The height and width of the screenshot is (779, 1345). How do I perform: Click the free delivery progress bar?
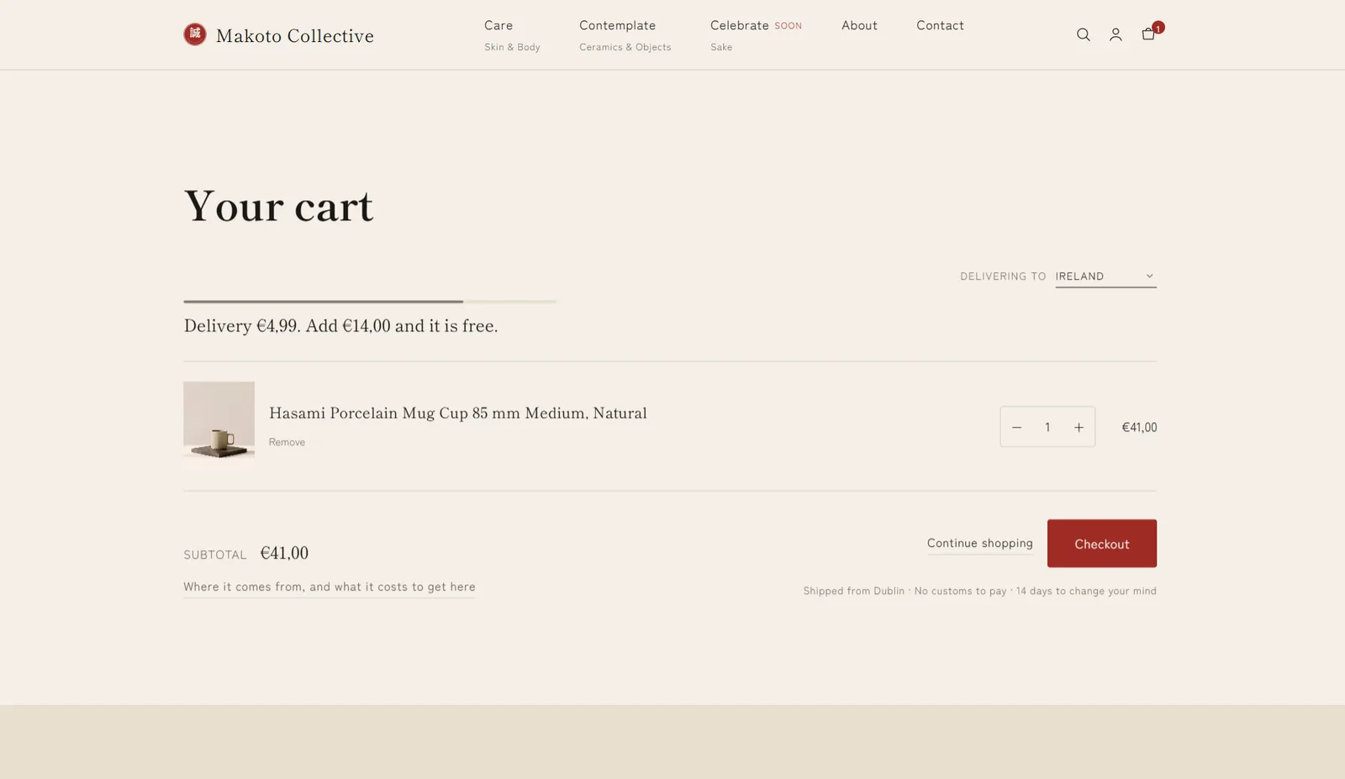[x=370, y=301]
